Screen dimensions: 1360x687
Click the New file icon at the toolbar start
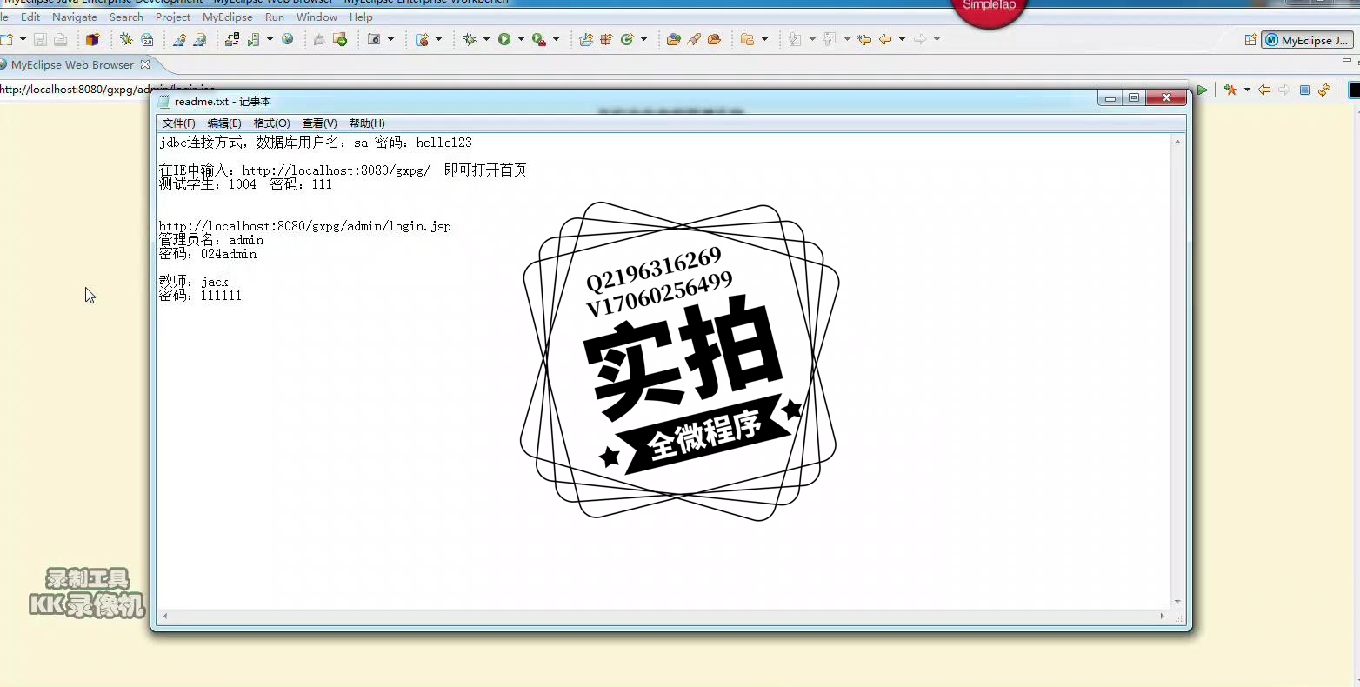(6, 39)
